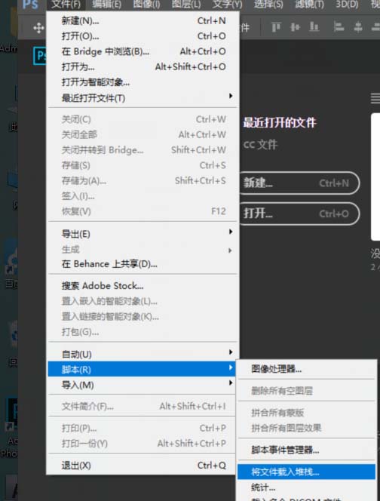Open the 文件(F) menu
The image size is (380, 501).
66,5
